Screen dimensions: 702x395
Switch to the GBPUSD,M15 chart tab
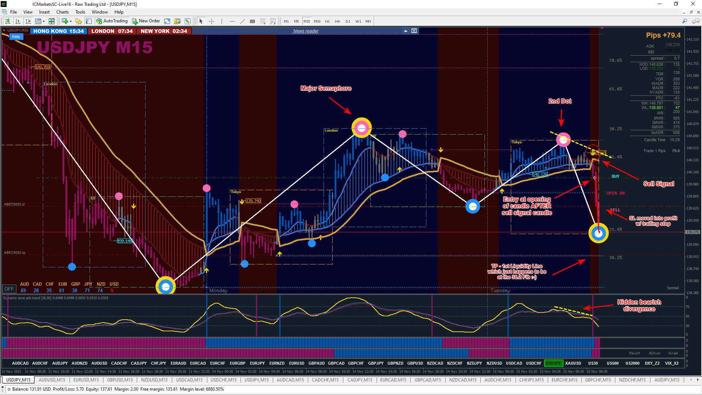(x=120, y=380)
